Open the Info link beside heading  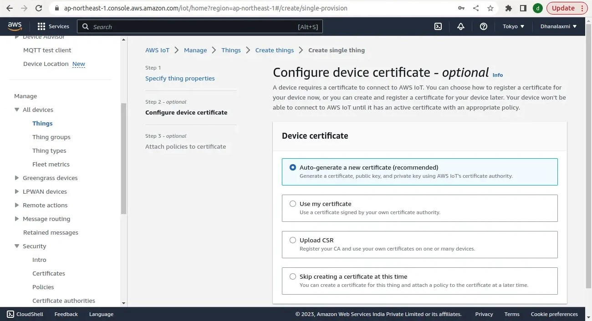[x=498, y=75]
